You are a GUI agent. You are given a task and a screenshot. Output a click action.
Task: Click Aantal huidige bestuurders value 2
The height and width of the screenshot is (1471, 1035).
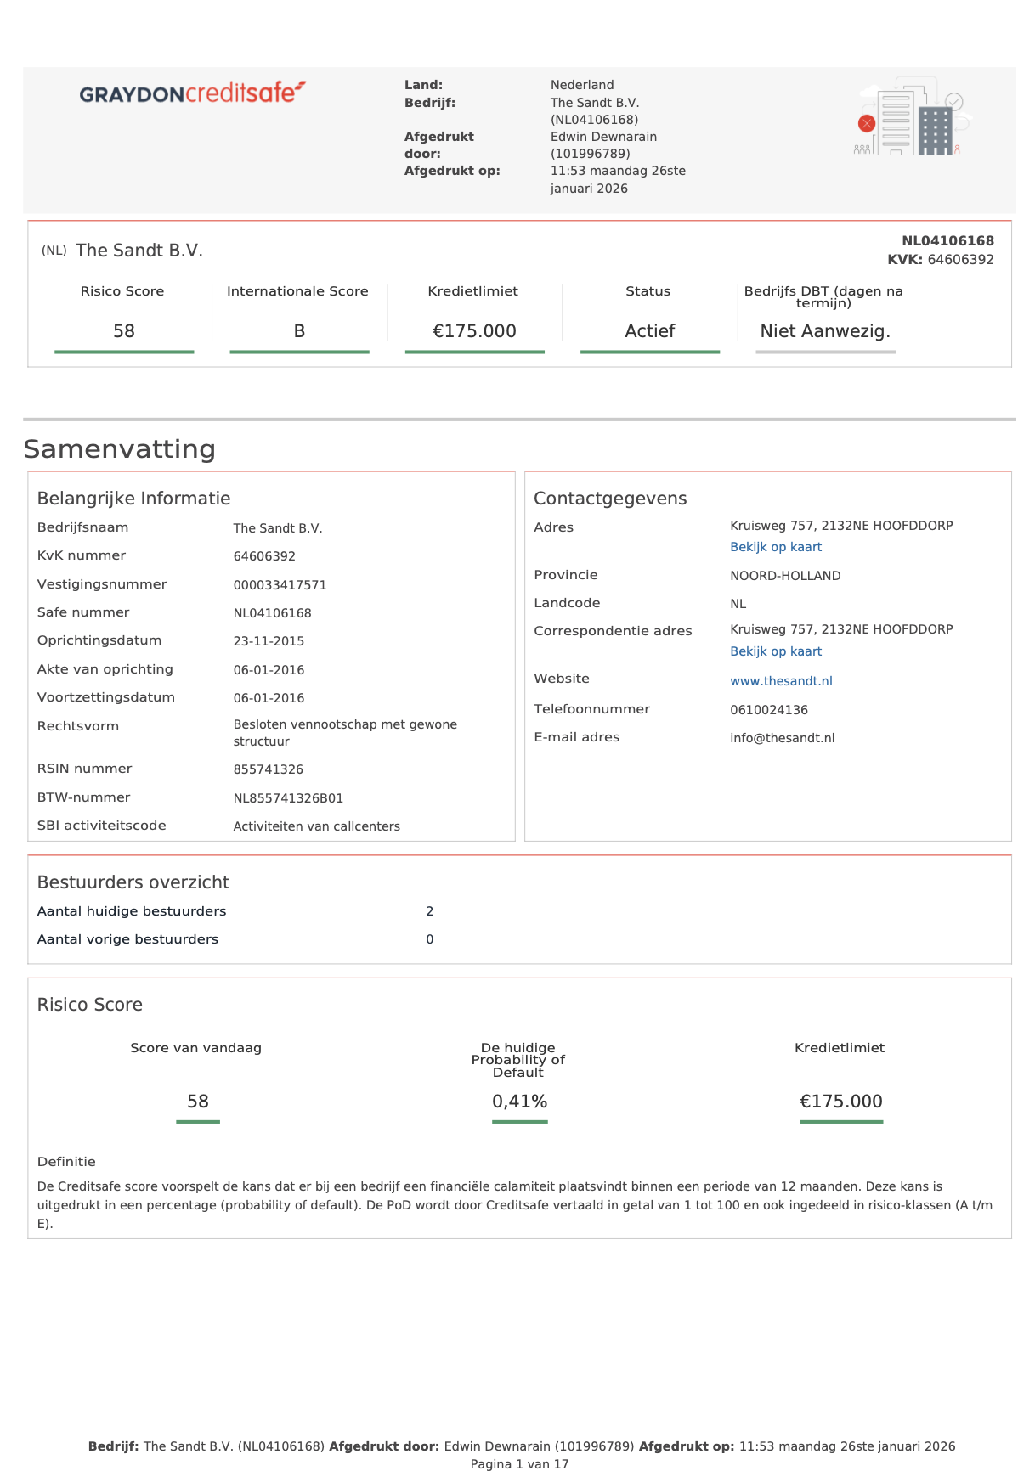(430, 911)
